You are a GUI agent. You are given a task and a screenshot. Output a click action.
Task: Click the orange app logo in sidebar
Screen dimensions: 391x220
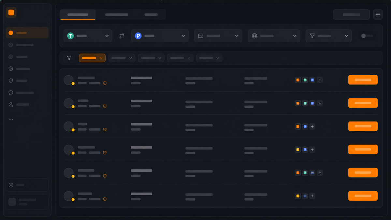[x=11, y=12]
